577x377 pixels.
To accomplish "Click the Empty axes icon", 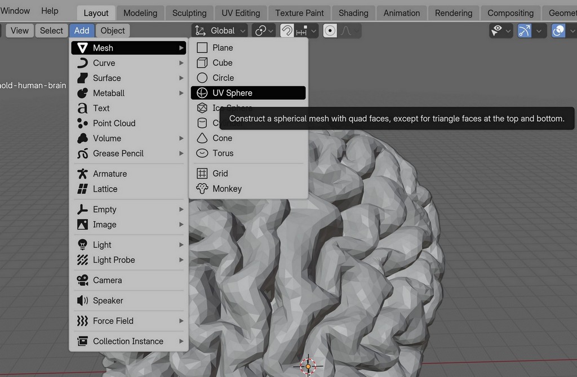I will point(82,210).
